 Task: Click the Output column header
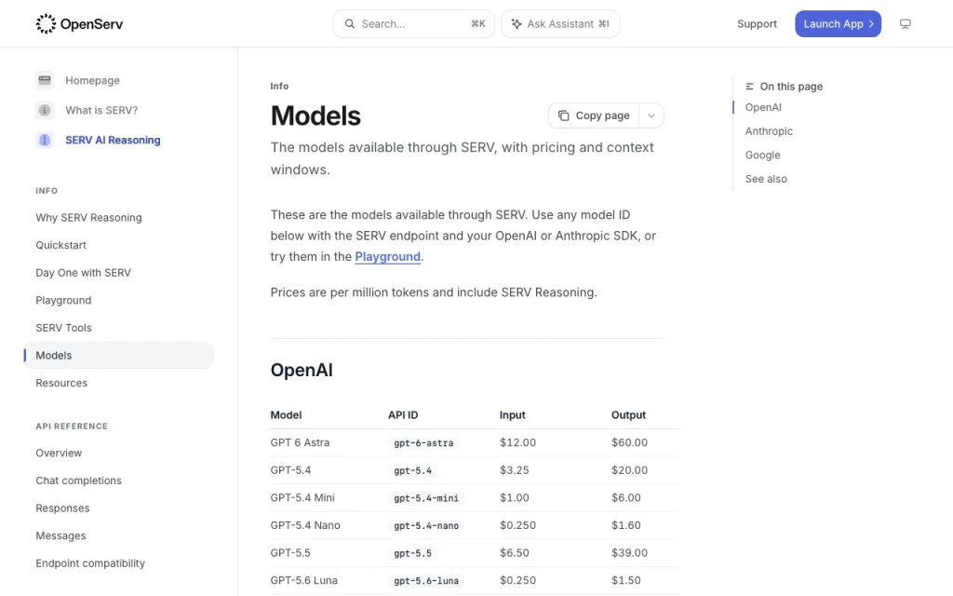pyautogui.click(x=628, y=414)
